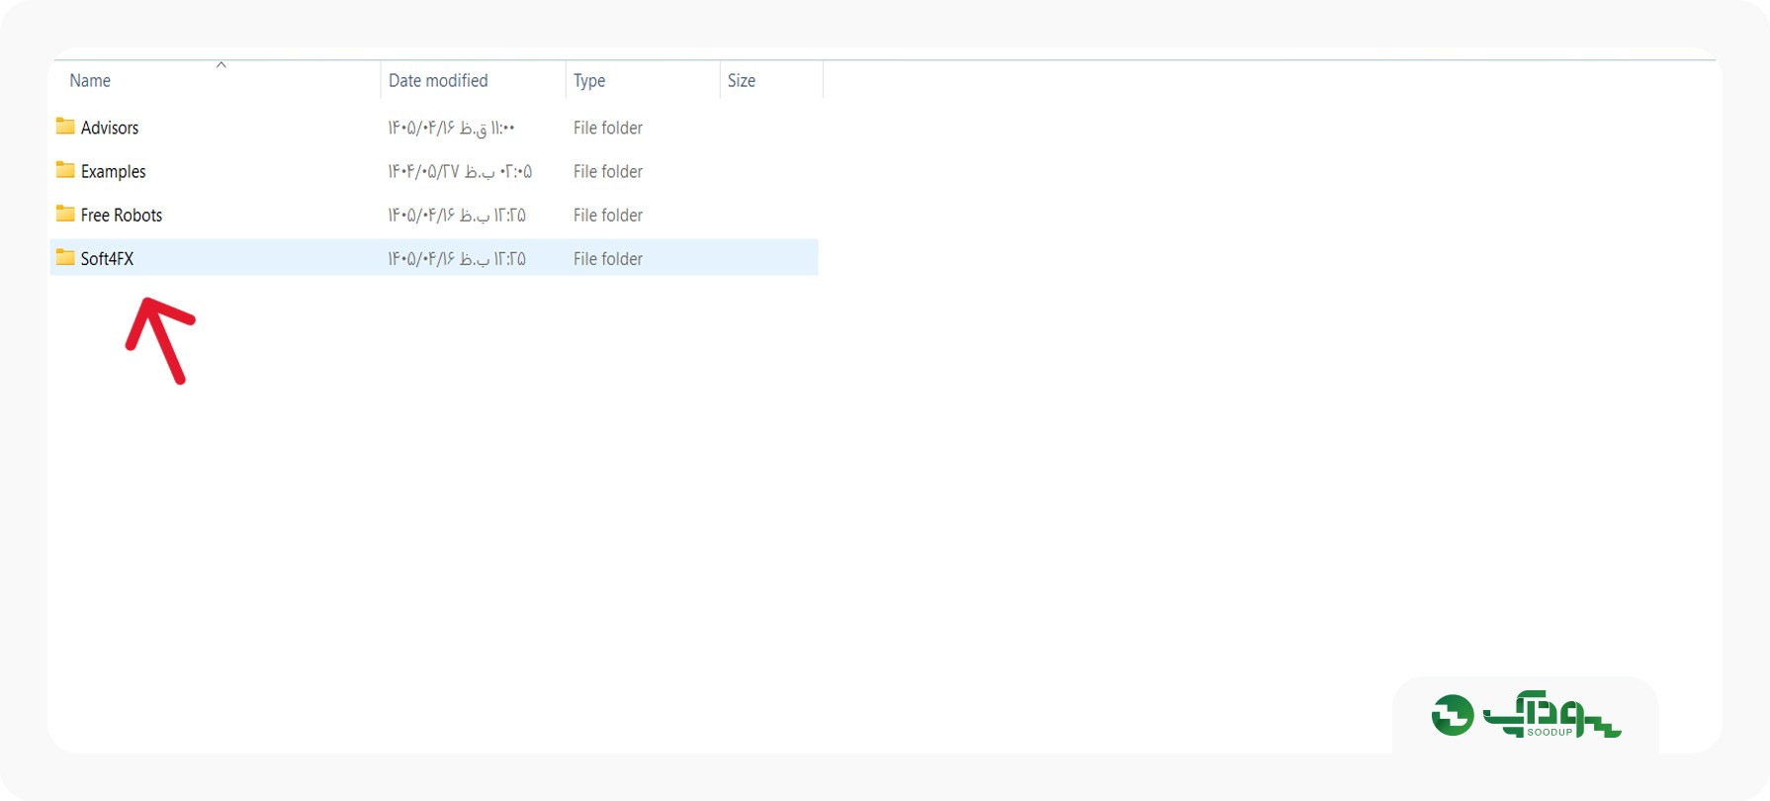Select the Examples folder icon

pos(65,170)
